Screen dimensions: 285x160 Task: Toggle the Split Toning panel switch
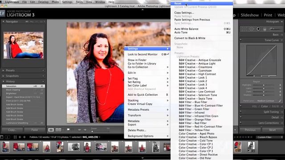(x=241, y=112)
